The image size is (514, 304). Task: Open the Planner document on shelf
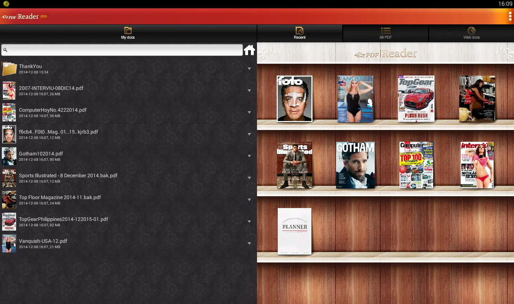[295, 231]
